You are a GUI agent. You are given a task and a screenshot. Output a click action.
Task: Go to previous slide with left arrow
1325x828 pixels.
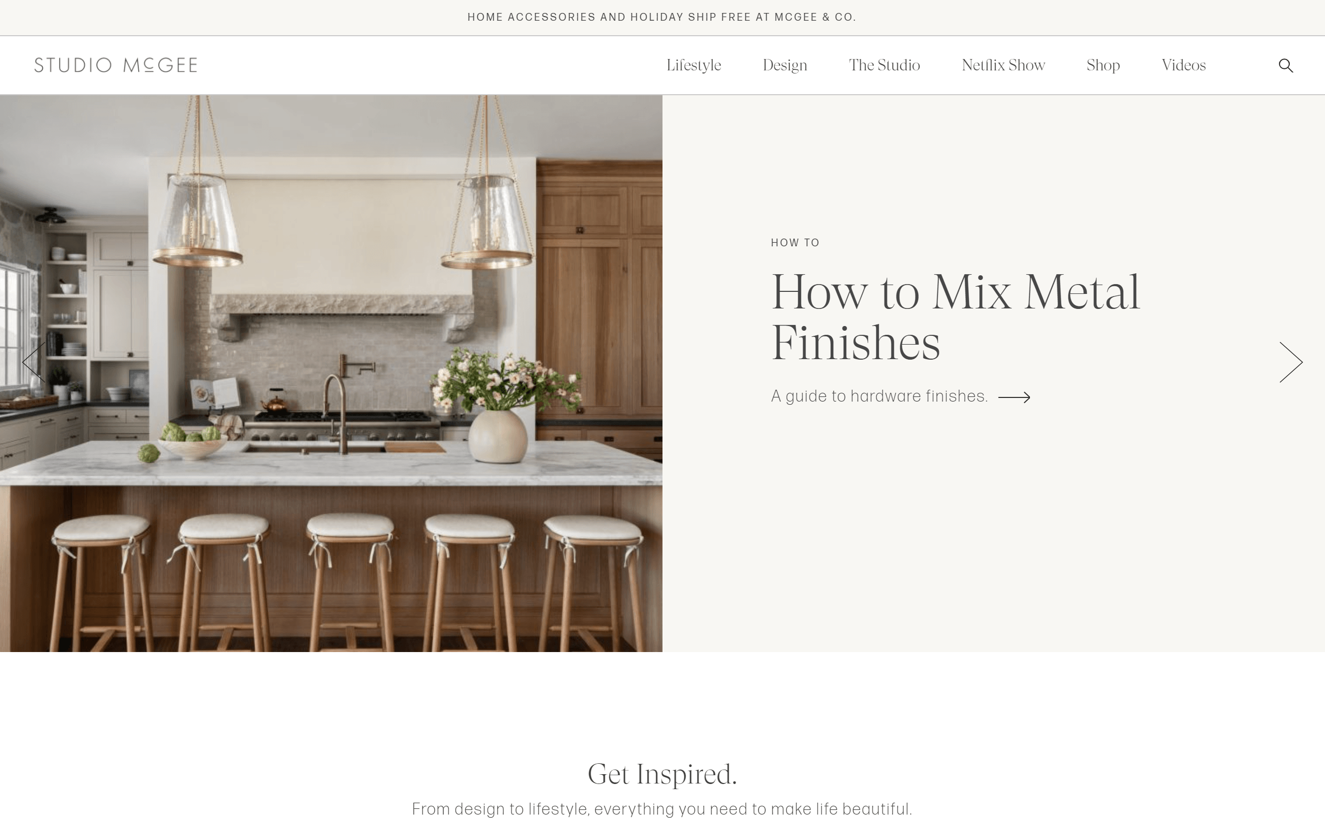pyautogui.click(x=34, y=362)
